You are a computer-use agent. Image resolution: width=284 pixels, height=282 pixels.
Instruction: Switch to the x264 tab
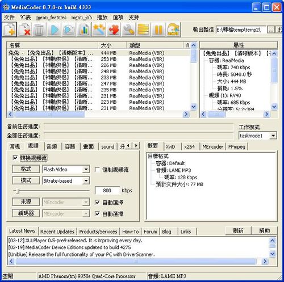click(190, 147)
